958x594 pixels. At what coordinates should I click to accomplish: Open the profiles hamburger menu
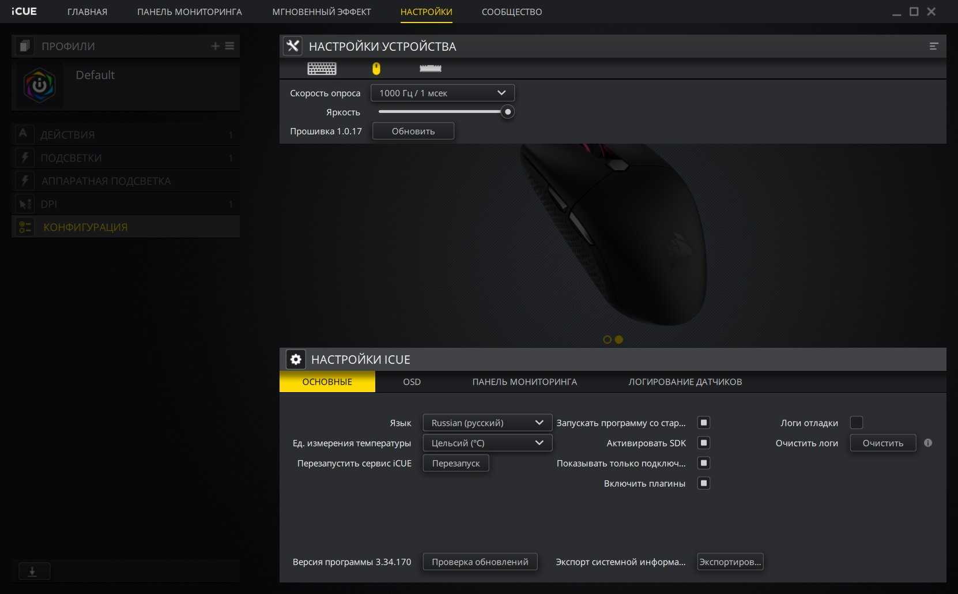(229, 46)
